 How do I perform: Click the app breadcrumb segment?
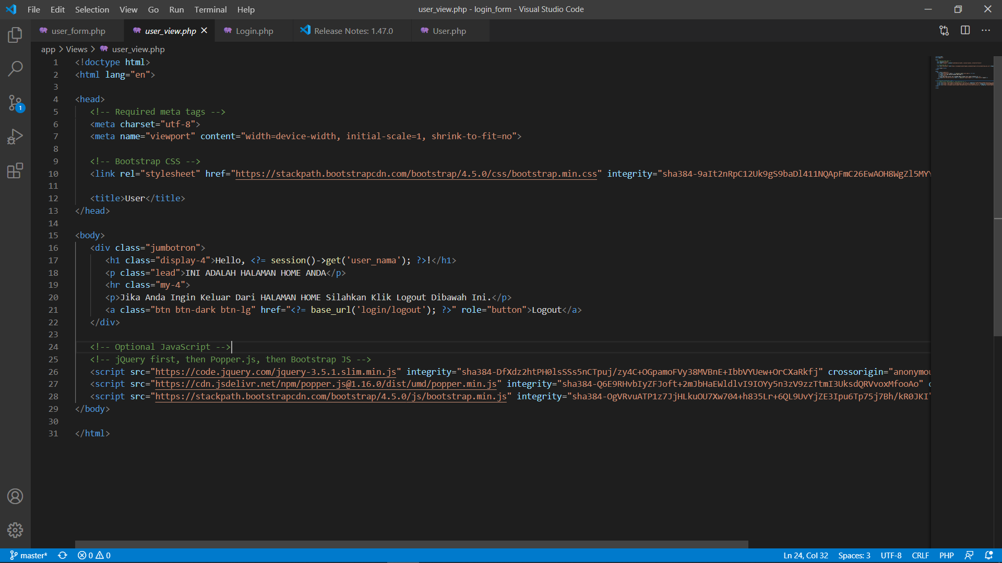48,49
